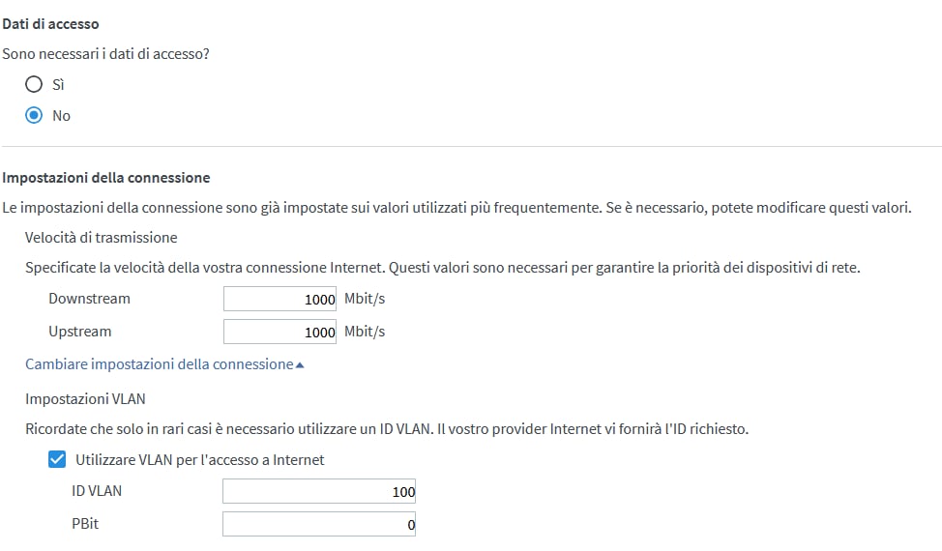Image resolution: width=942 pixels, height=551 pixels.
Task: Click the "Impostazioni della connessione" bold heading
Action: [106, 178]
